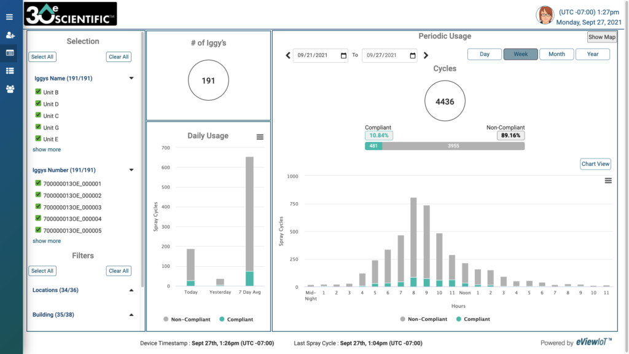The height and width of the screenshot is (354, 629).
Task: Expand the Building filter section
Action: click(x=131, y=315)
